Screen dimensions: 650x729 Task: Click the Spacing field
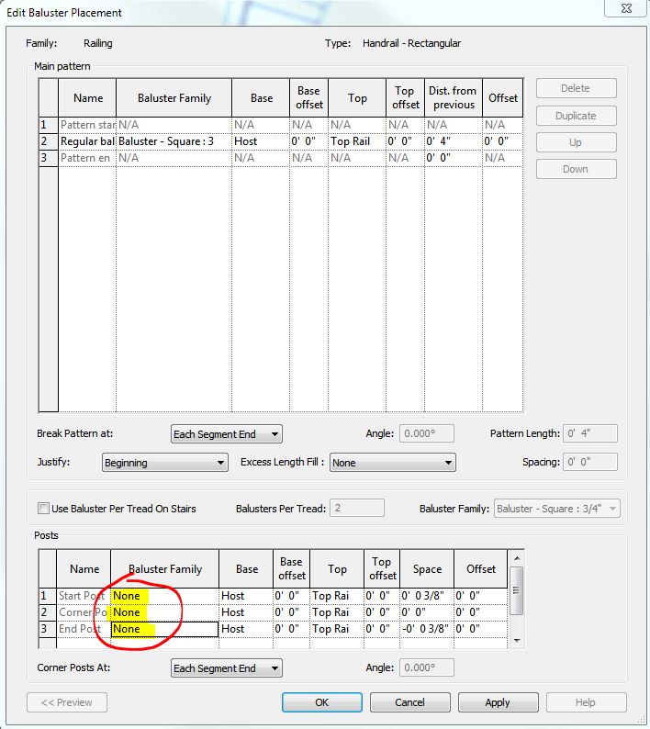[x=590, y=462]
